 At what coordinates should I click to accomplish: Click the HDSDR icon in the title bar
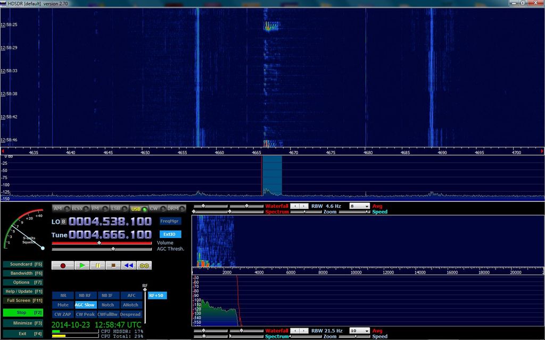click(x=4, y=2)
